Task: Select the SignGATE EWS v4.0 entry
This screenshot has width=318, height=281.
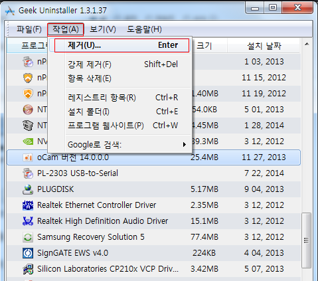Action: (154, 253)
